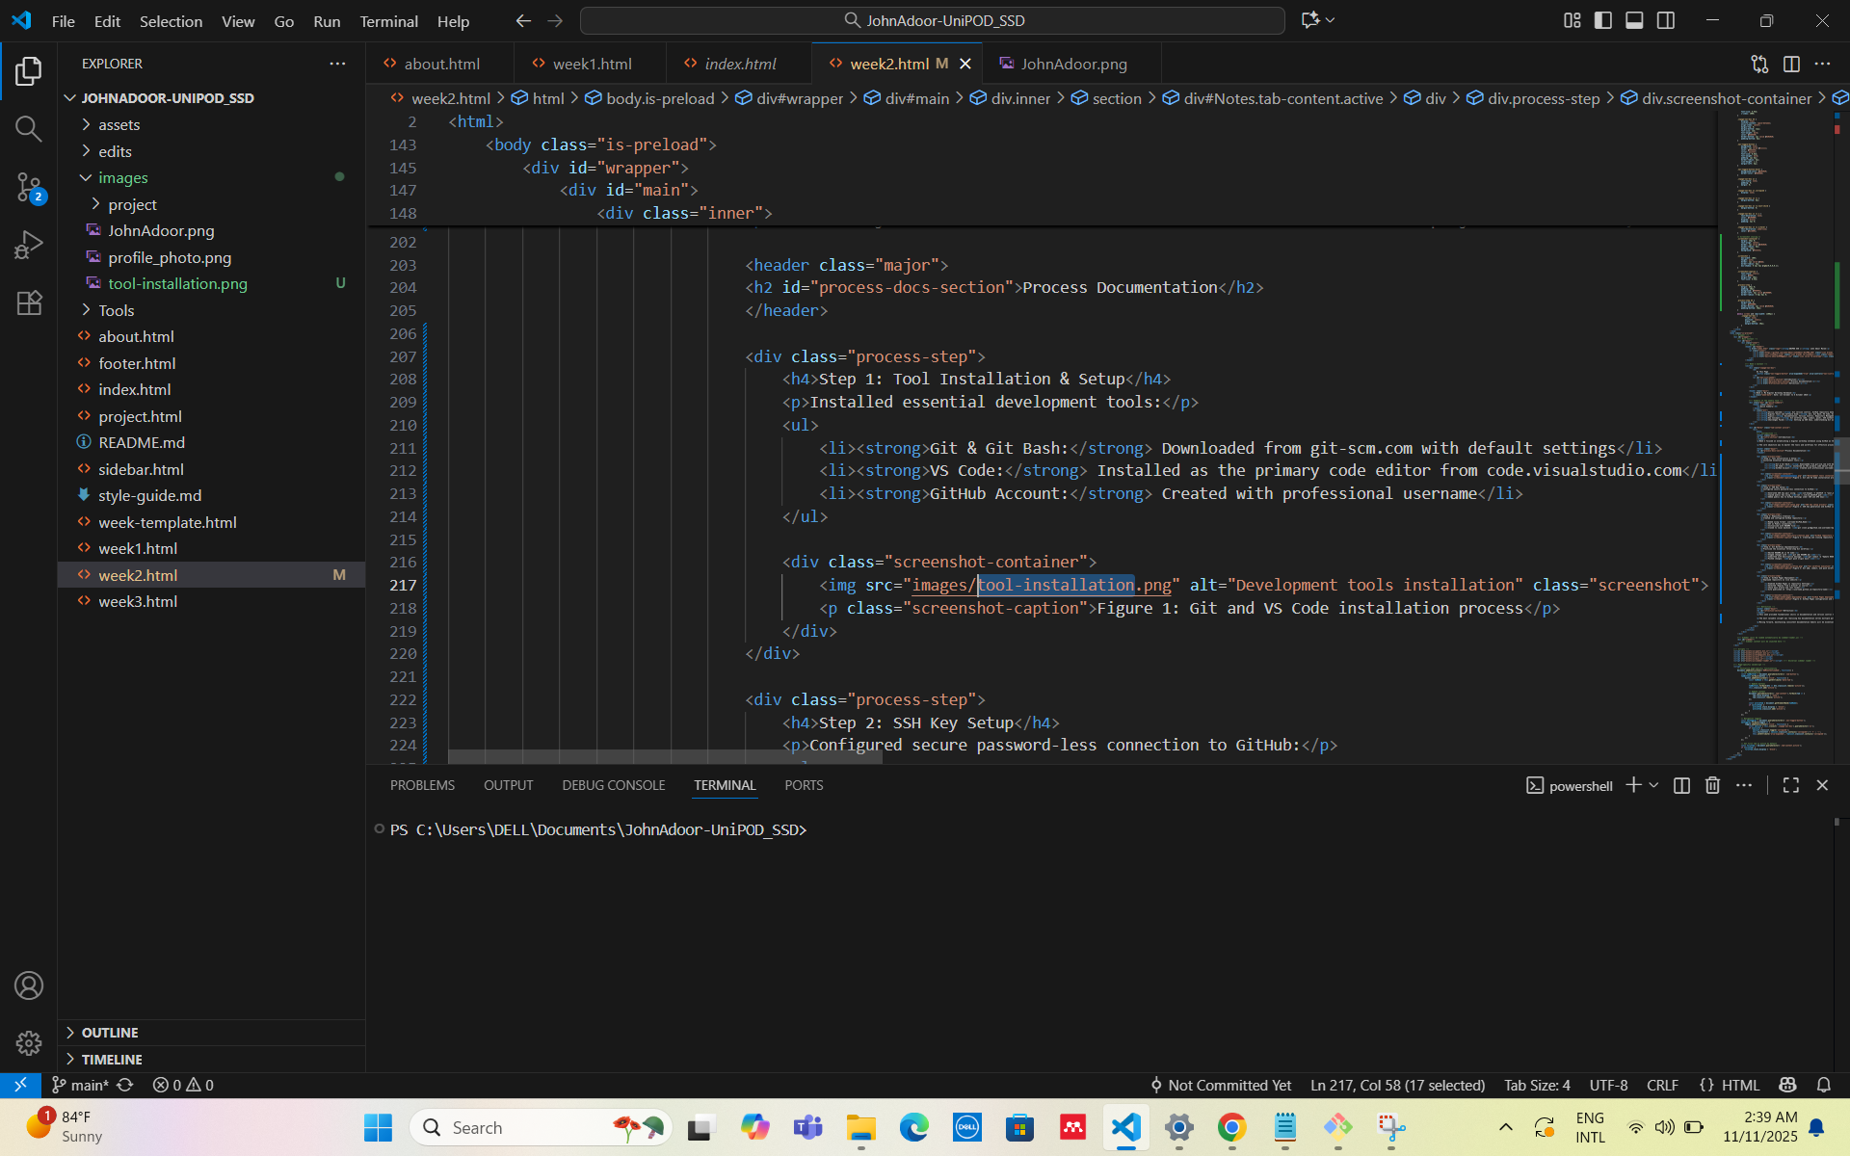
Task: Open the Accounts menu icon
Action: pyautogui.click(x=29, y=985)
